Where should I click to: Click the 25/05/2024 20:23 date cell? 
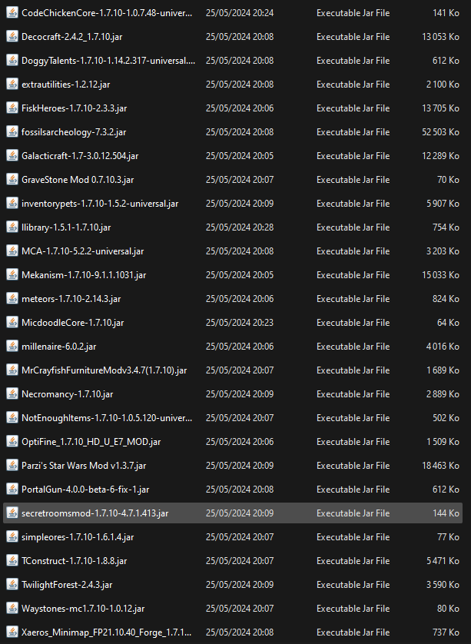[240, 323]
